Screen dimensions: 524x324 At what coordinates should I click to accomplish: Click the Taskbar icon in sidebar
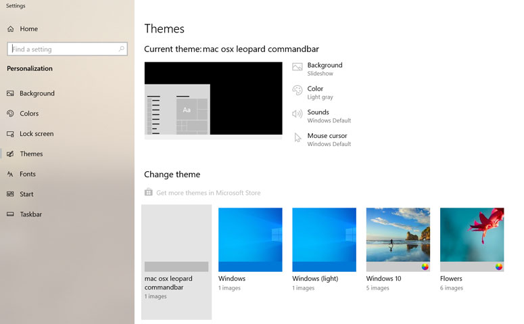(x=10, y=214)
